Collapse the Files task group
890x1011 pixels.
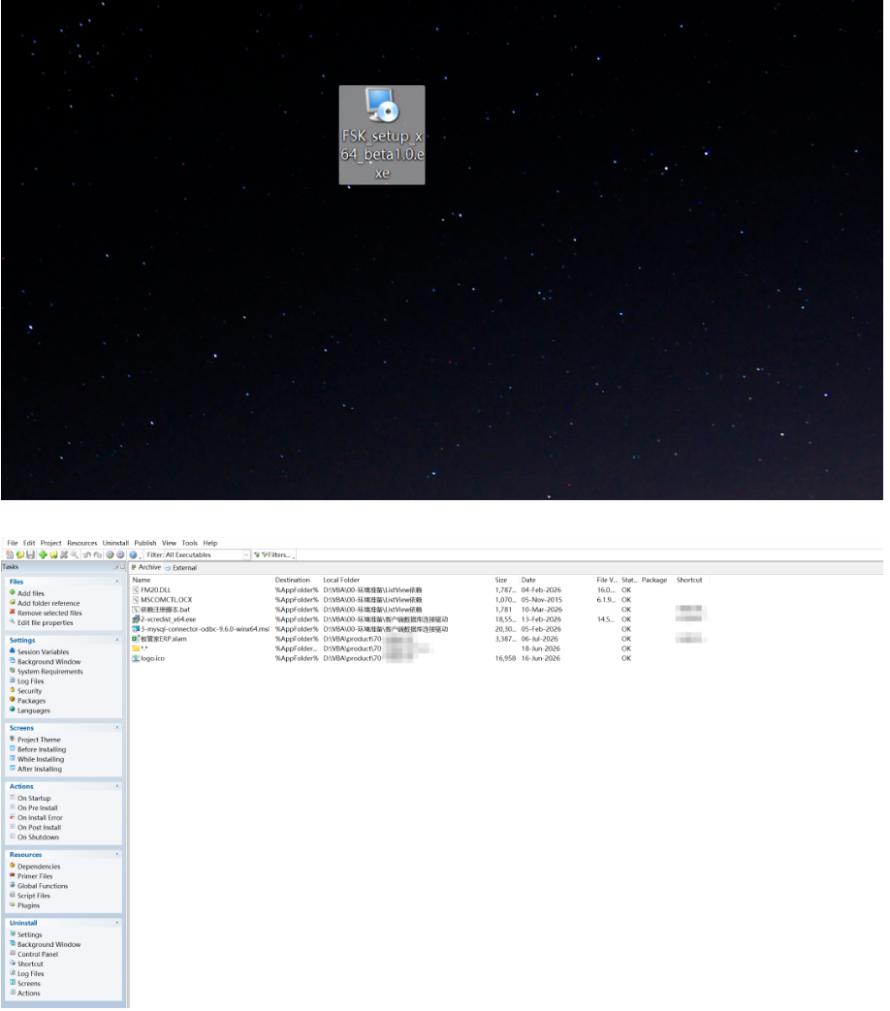[117, 582]
